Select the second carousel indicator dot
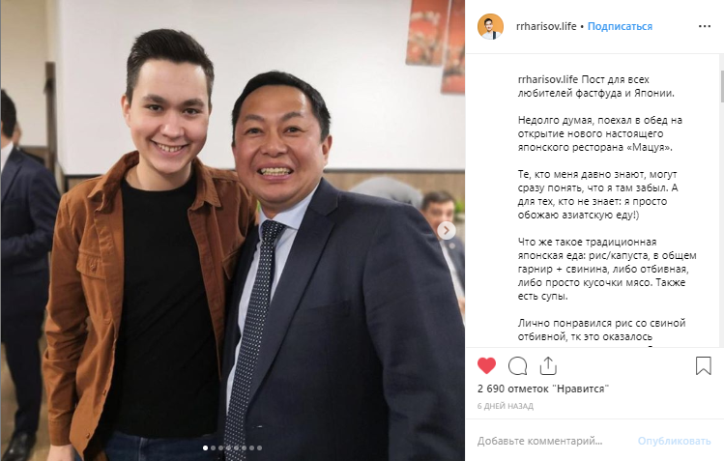The image size is (724, 461). coord(213,448)
